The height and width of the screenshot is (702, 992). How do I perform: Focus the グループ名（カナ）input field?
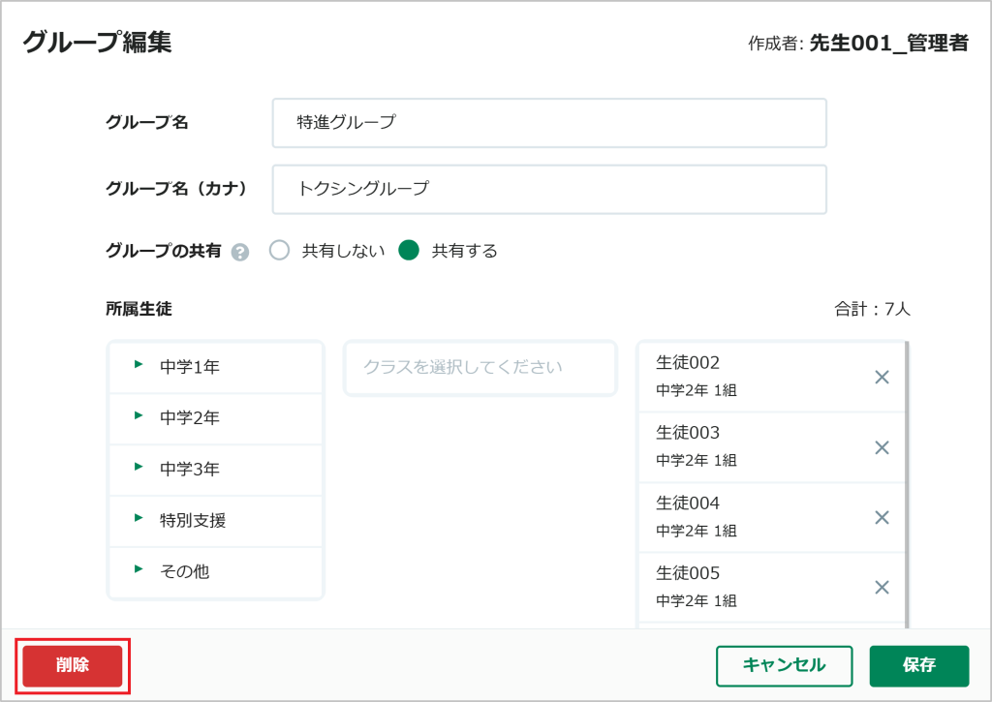tap(549, 189)
